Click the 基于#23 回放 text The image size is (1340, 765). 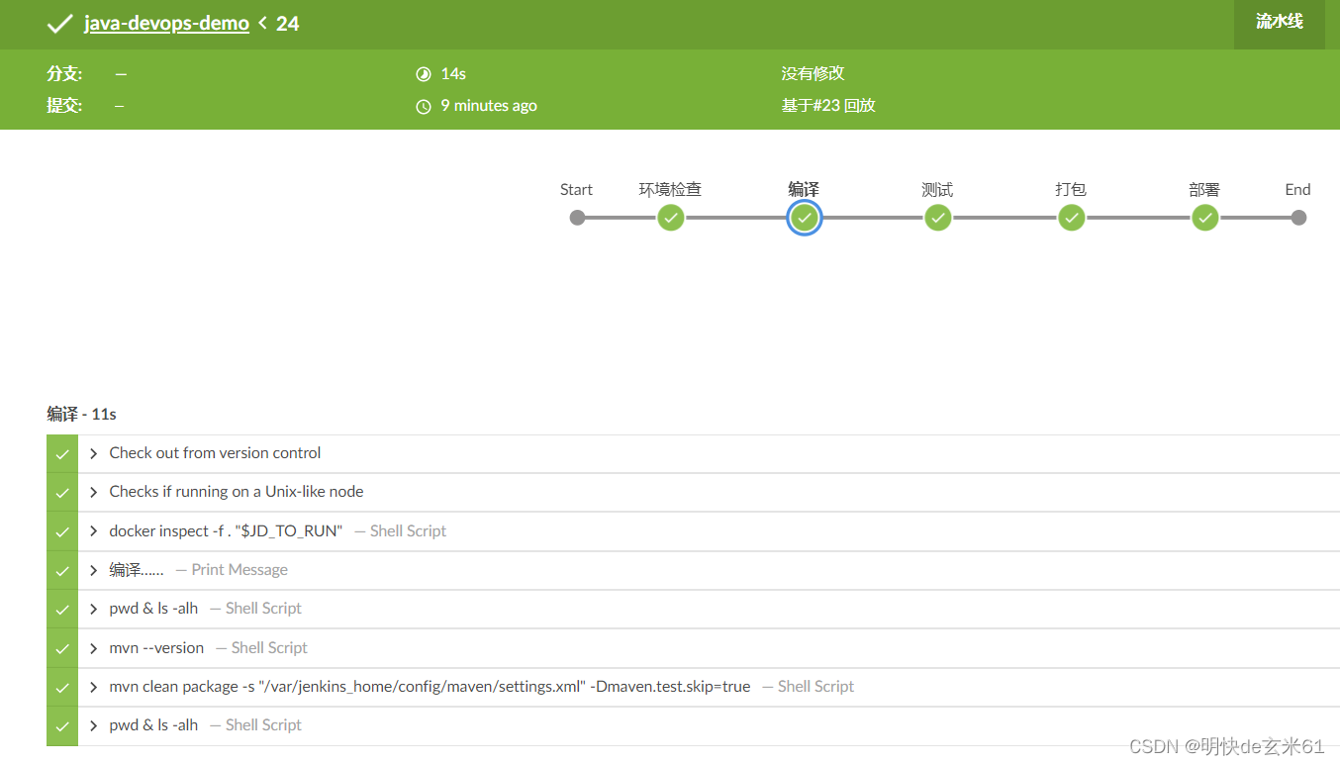[828, 105]
